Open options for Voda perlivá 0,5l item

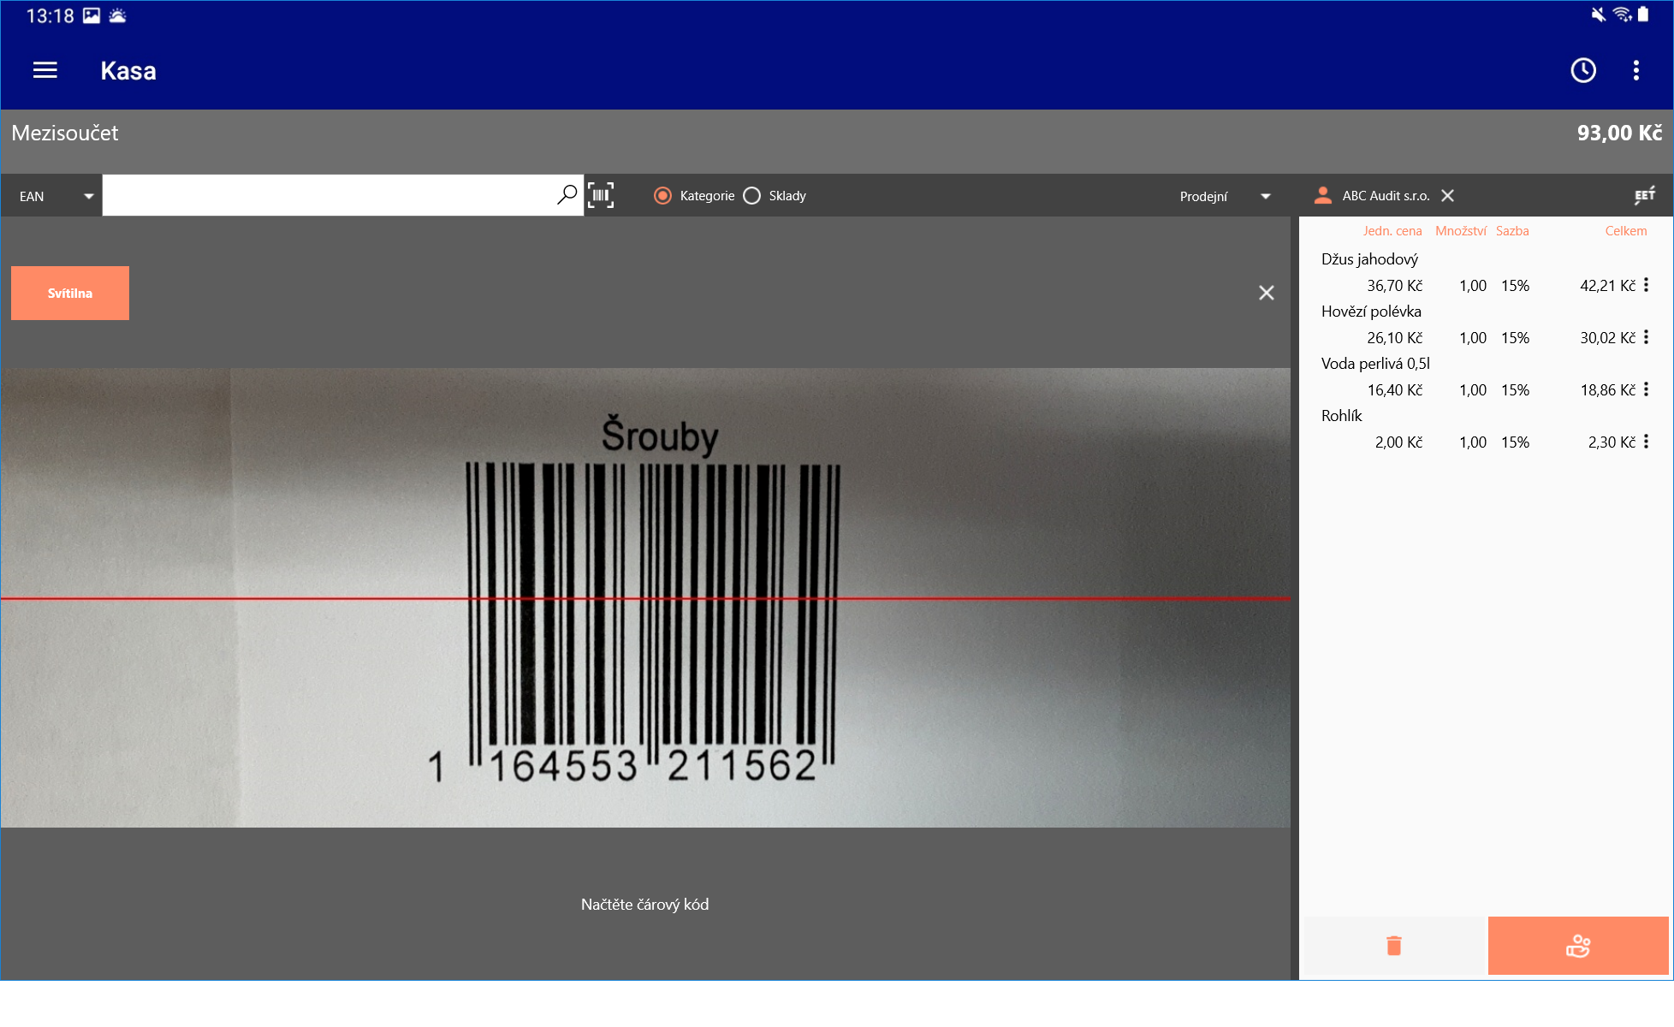1646,389
